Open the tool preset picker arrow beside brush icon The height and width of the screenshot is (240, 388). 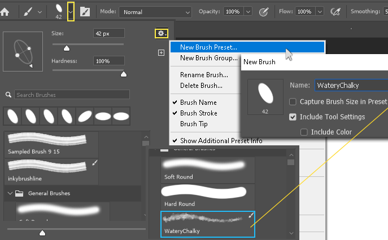click(40, 12)
